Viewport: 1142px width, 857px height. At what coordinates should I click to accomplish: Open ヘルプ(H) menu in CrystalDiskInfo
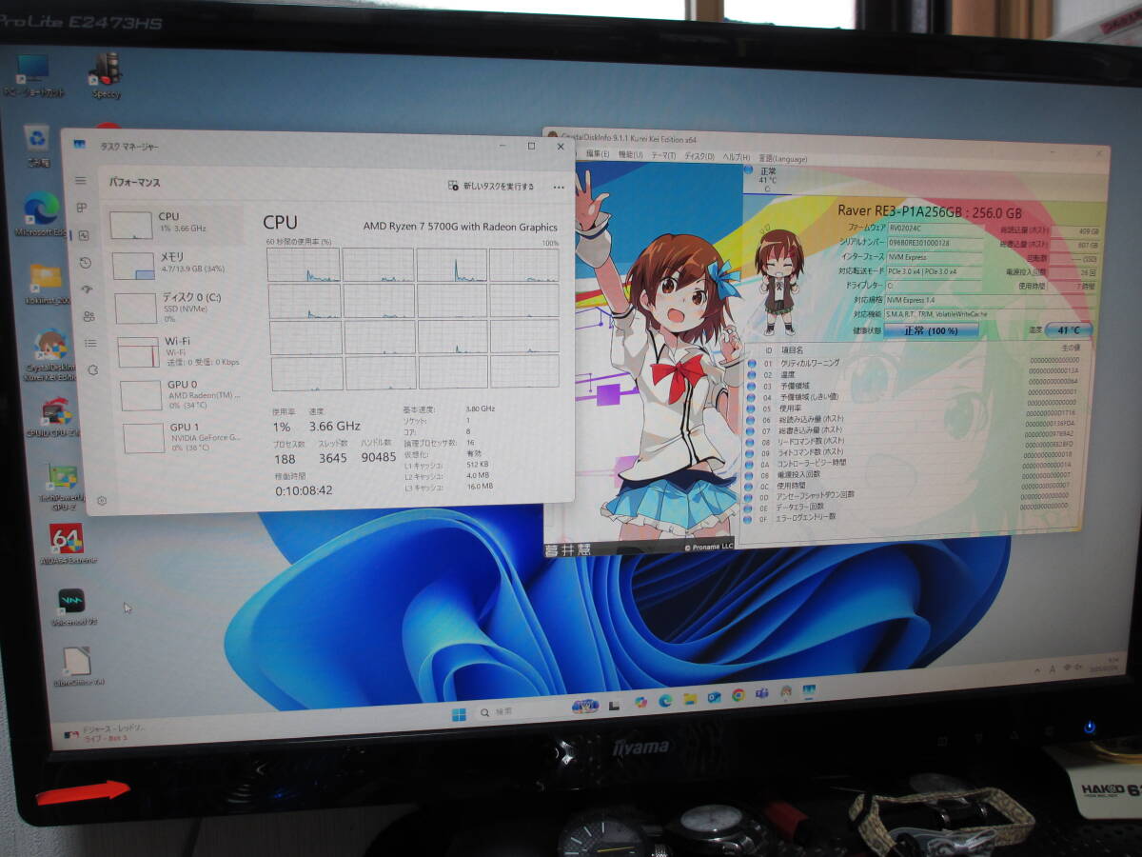point(736,158)
